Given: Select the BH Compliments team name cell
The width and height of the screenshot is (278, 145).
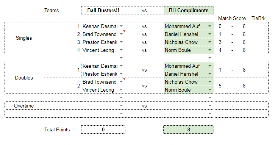Looking at the screenshot, I should (x=189, y=10).
